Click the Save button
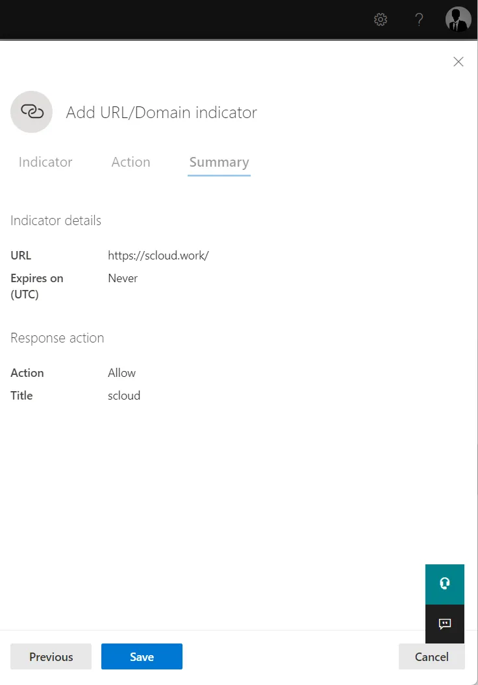Image resolution: width=478 pixels, height=685 pixels. (x=142, y=656)
